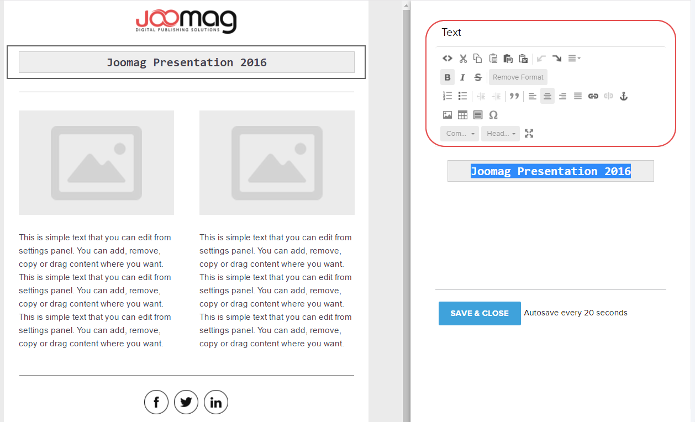Screen dimensions: 695x422
Task: Open the font family dropdown
Action: 460,134
